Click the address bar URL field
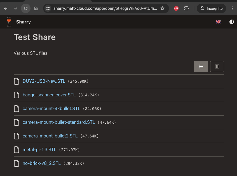Screen dimensions: 237x176 [105, 8]
